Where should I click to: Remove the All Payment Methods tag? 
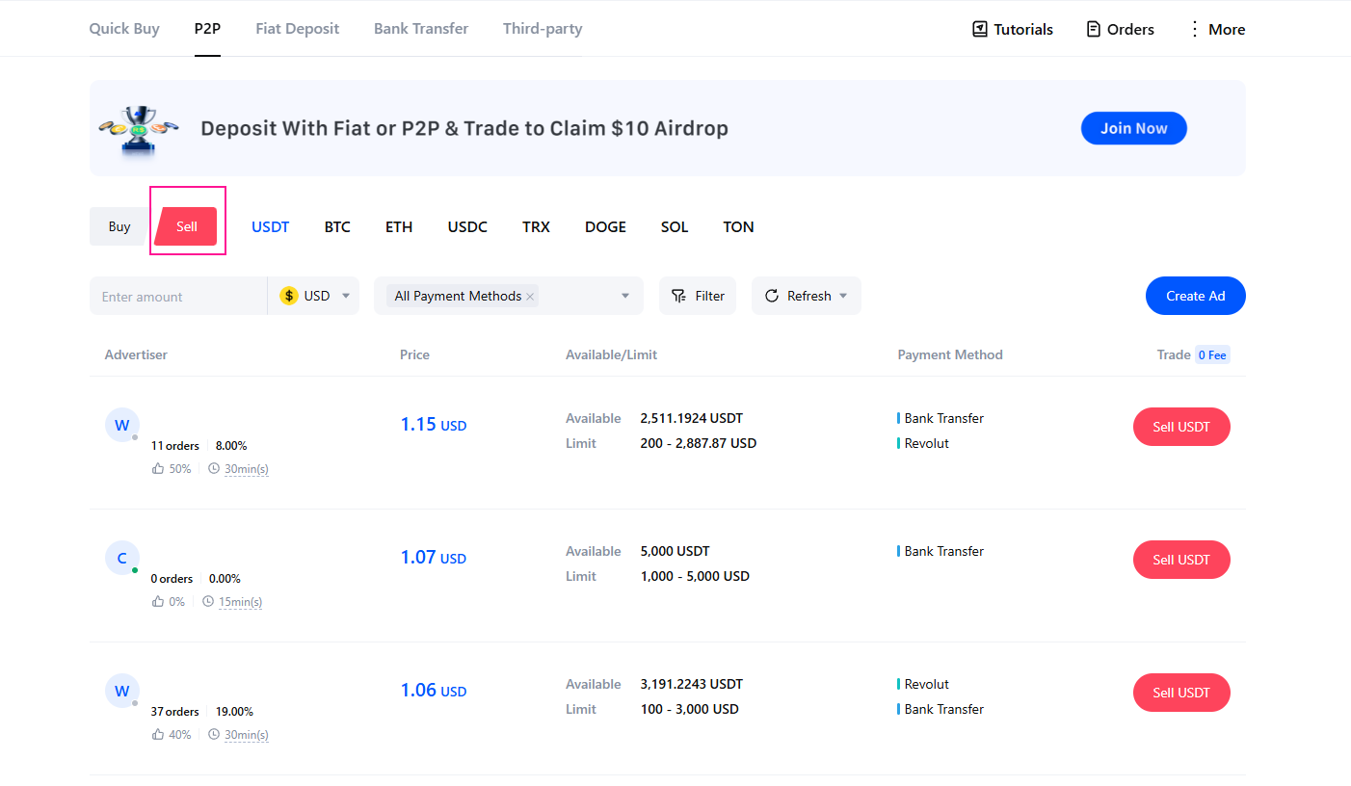(530, 297)
